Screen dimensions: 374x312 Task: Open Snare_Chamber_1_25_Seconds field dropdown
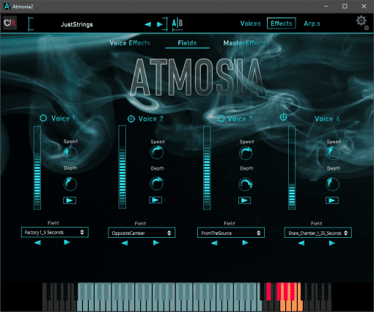click(318, 233)
